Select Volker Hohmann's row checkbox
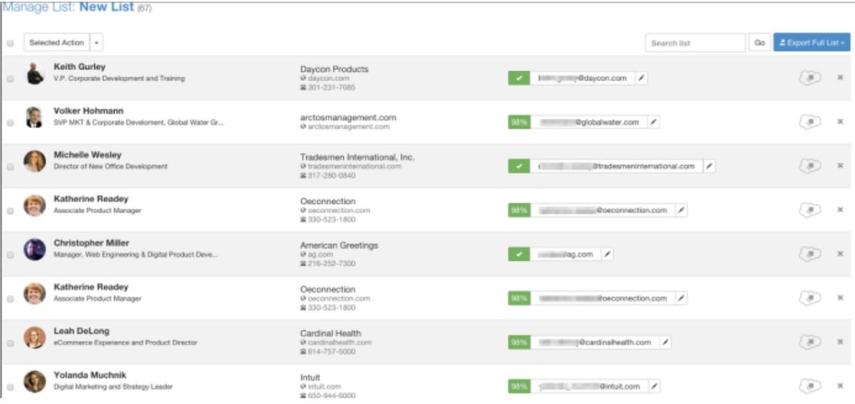 point(10,123)
